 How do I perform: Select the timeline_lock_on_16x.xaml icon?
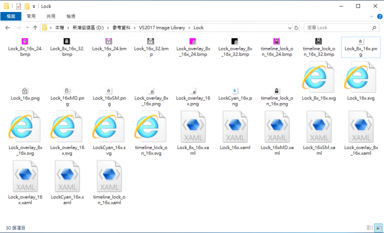tap(109, 176)
